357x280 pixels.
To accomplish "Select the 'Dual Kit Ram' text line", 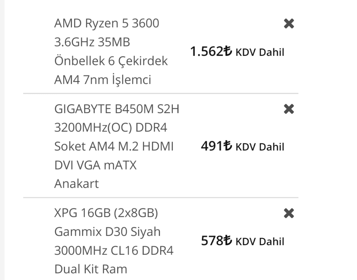I will (91, 269).
